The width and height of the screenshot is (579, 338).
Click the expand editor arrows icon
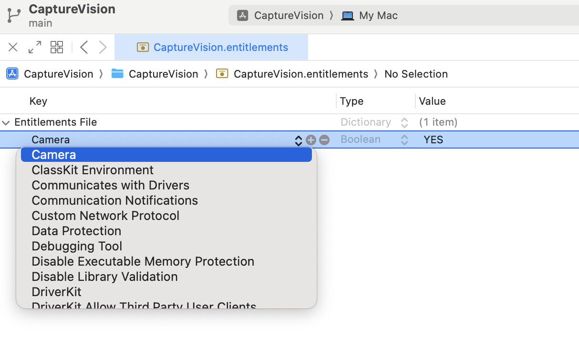point(35,47)
